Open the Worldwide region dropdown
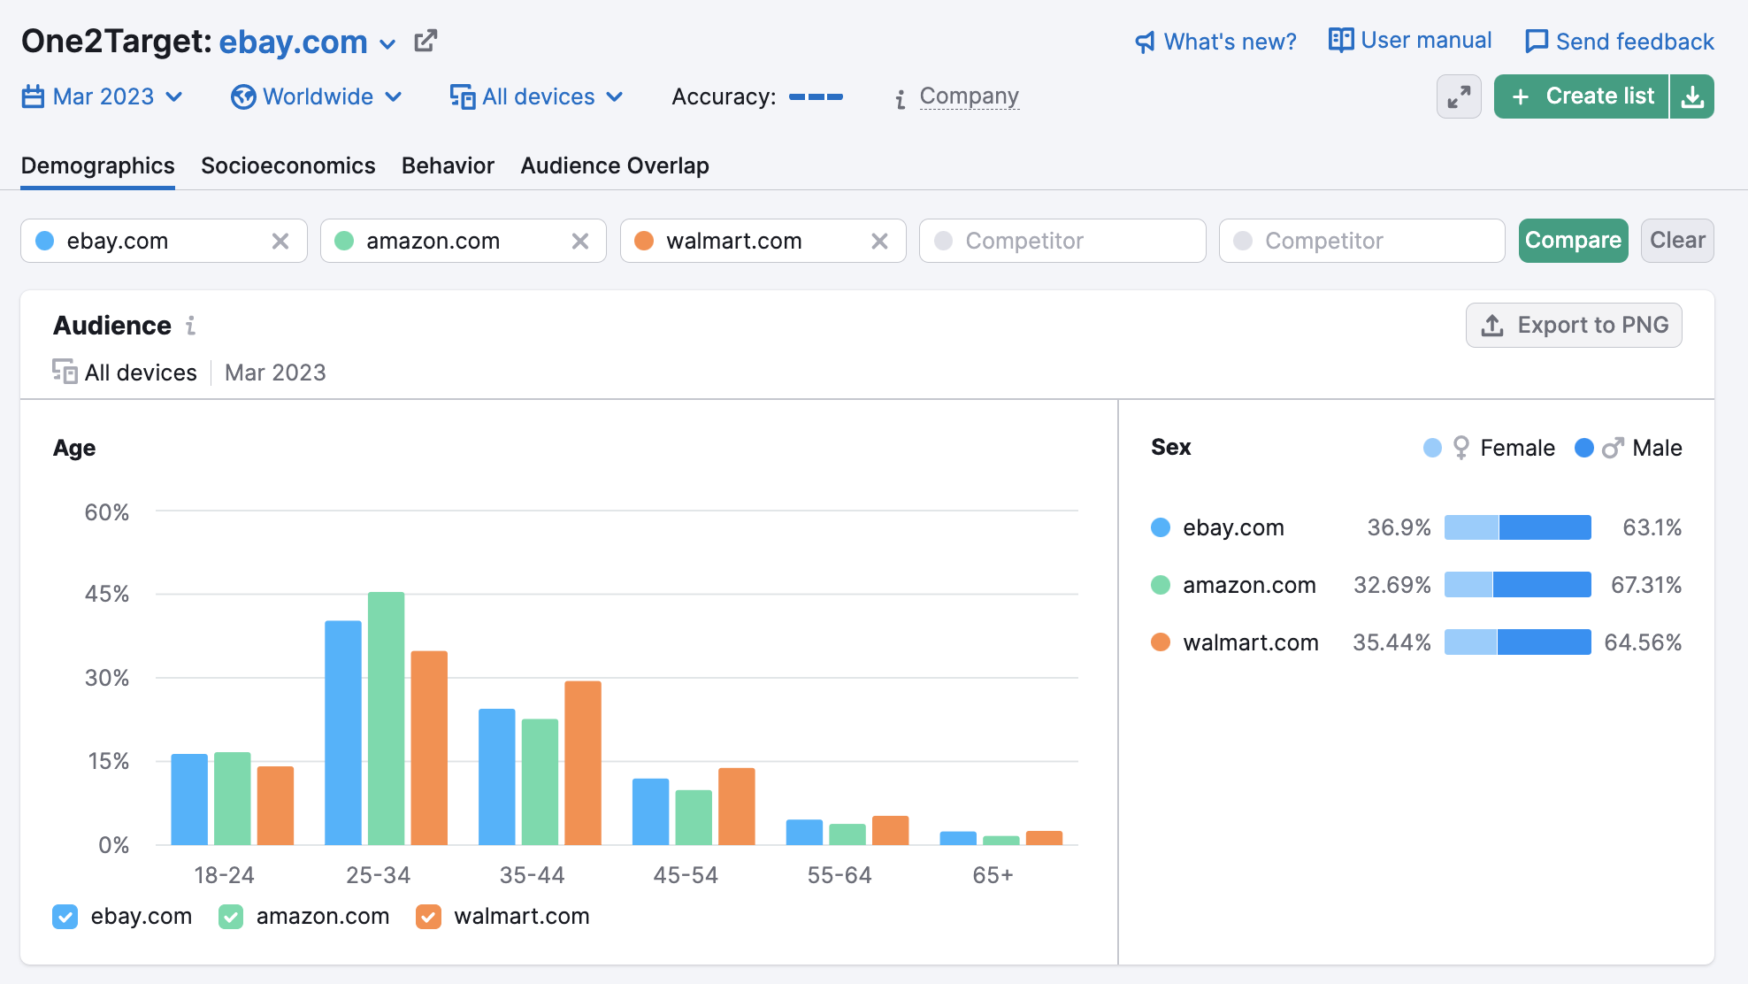 [x=317, y=96]
